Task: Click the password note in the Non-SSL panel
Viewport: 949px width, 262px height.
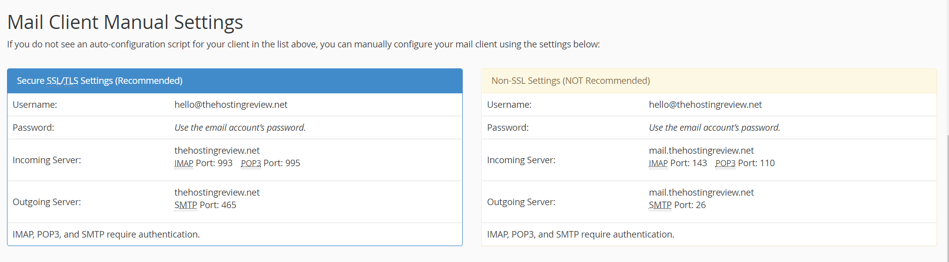Action: tap(714, 128)
